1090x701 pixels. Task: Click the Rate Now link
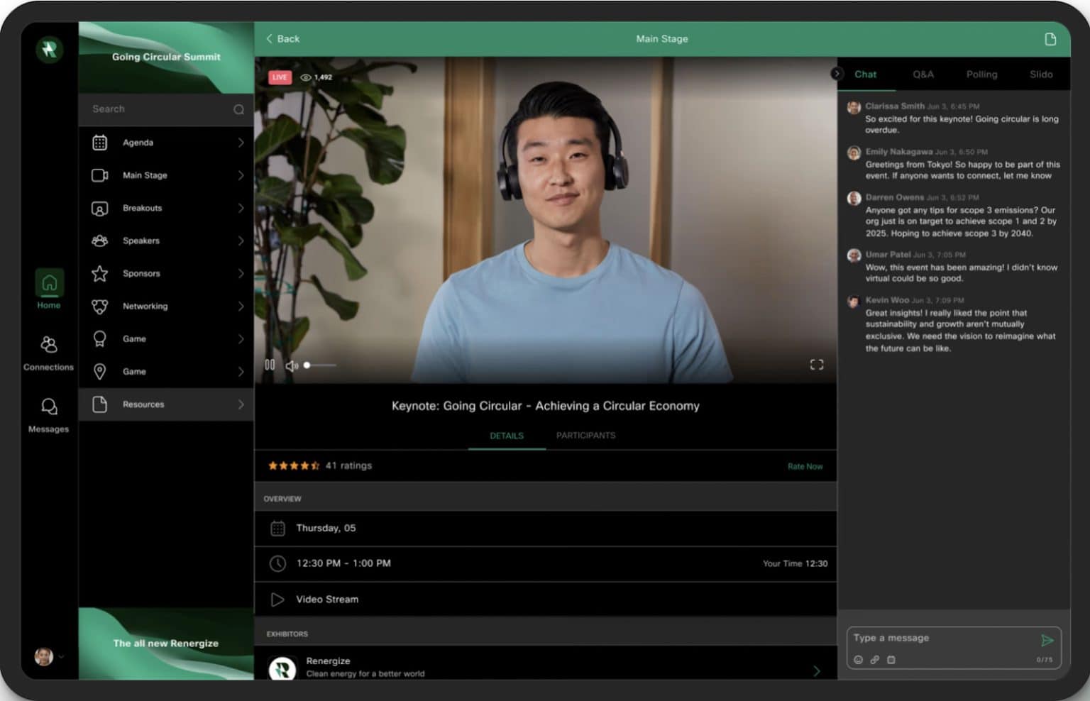(805, 466)
